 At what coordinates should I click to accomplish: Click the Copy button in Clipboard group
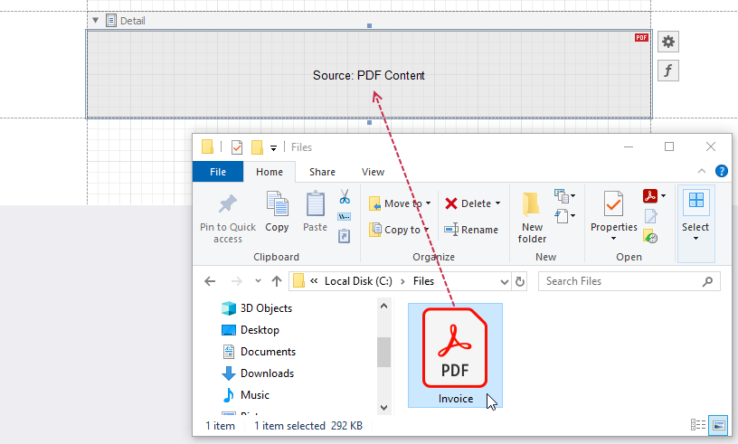277,212
